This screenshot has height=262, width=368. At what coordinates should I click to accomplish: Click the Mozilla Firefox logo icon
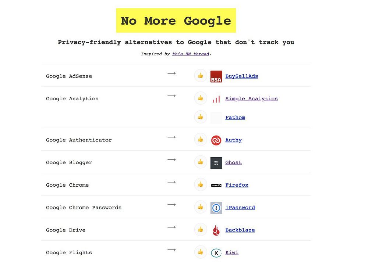tap(216, 185)
